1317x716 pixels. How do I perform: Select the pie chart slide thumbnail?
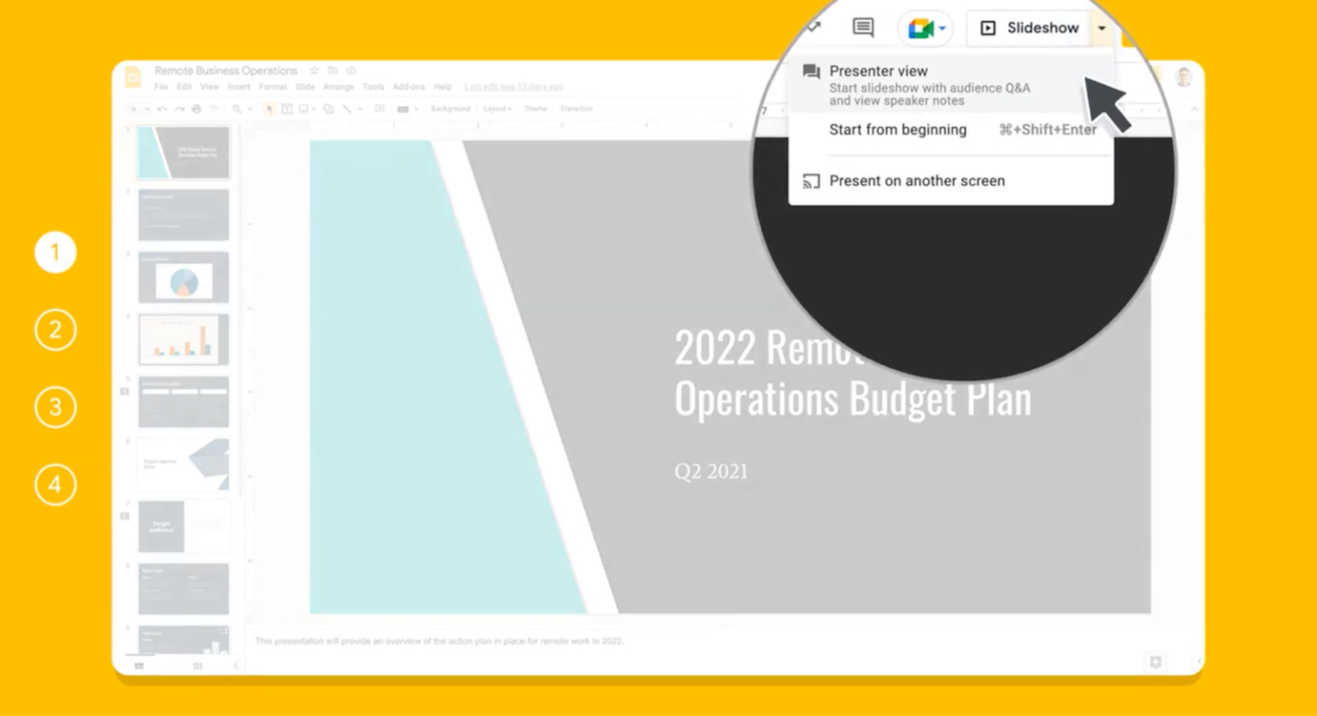pos(183,276)
